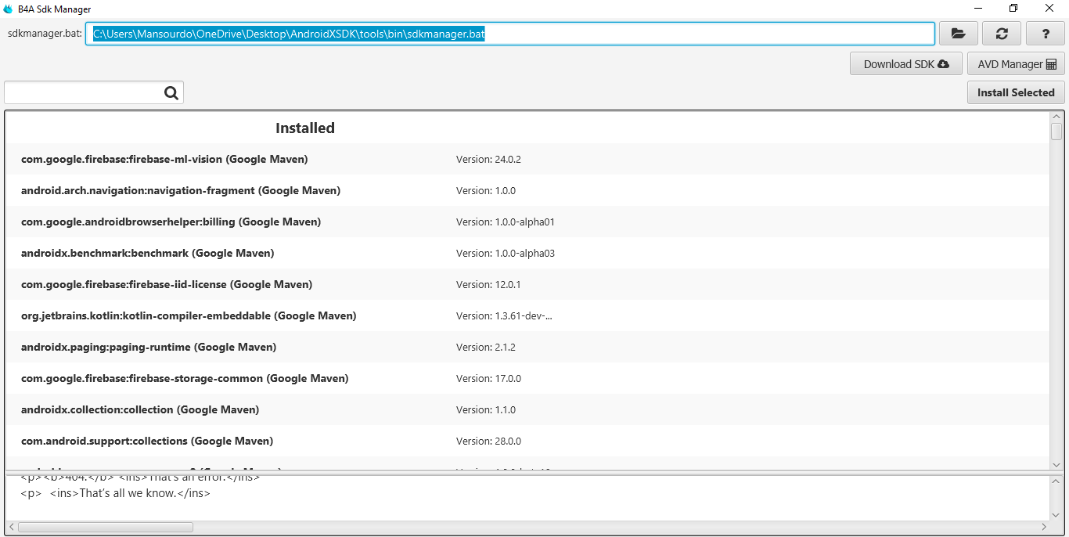The height and width of the screenshot is (537, 1069).
Task: Select the androidx.benchmark:benchmark package row
Action: pyautogui.click(x=147, y=253)
